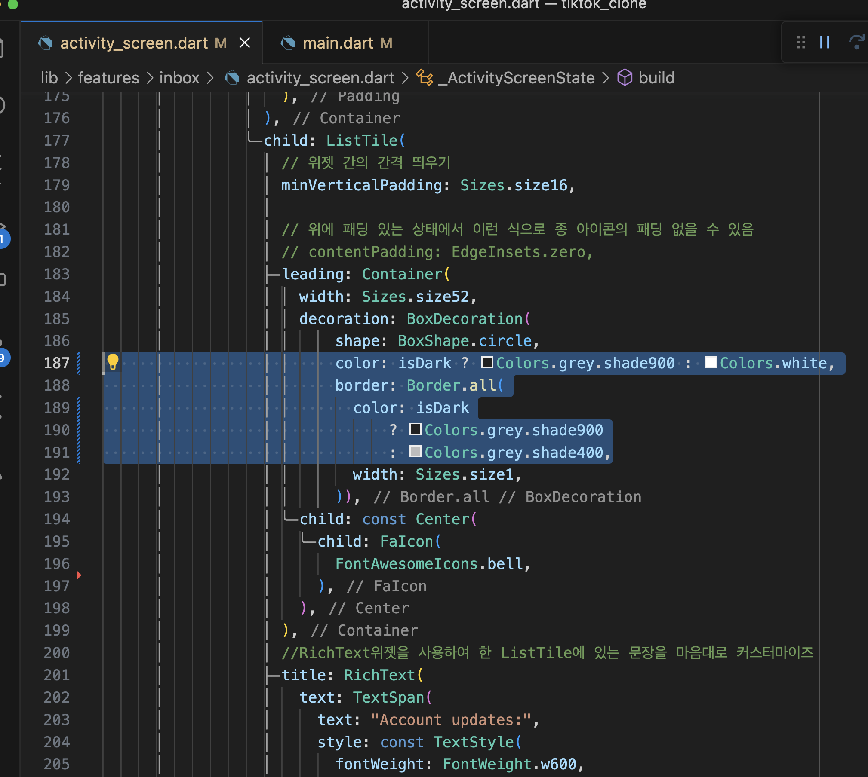Pause debugging with the pause icon
868x777 pixels.
pyautogui.click(x=825, y=42)
